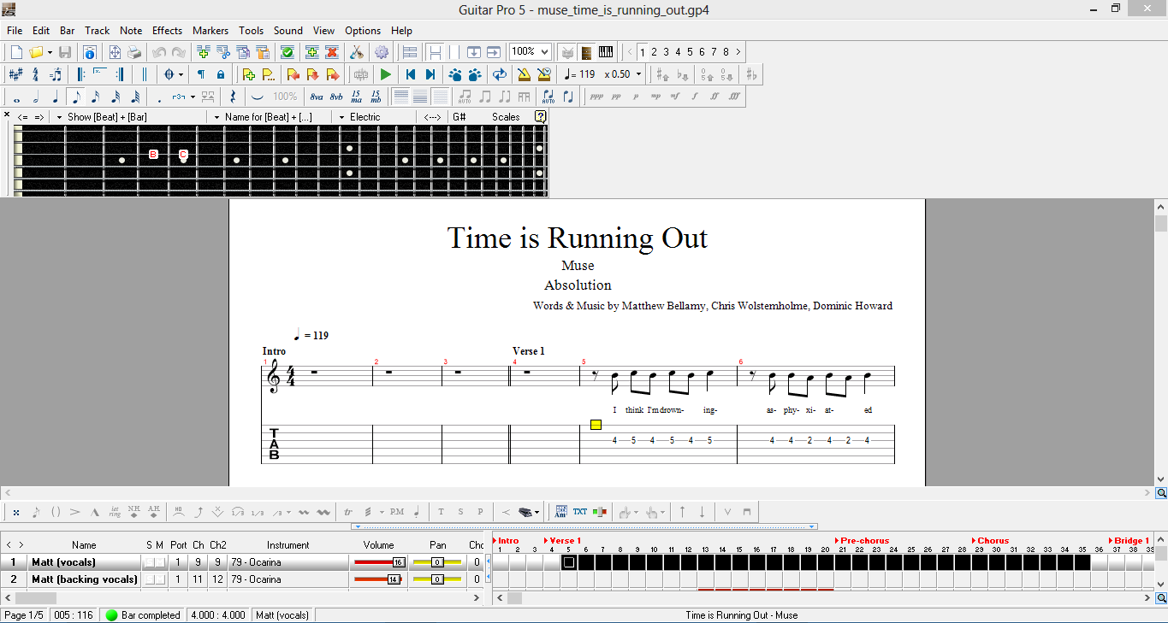
Task: Switch to track 8 in toolbar
Action: pyautogui.click(x=726, y=52)
